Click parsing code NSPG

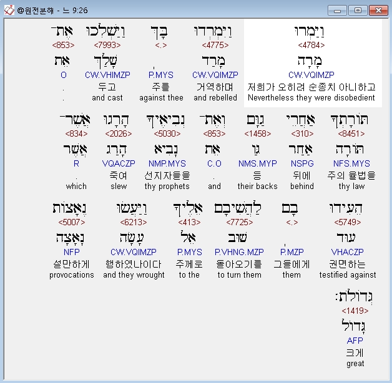[302, 163]
